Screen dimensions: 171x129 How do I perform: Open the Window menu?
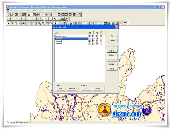click(x=60, y=10)
